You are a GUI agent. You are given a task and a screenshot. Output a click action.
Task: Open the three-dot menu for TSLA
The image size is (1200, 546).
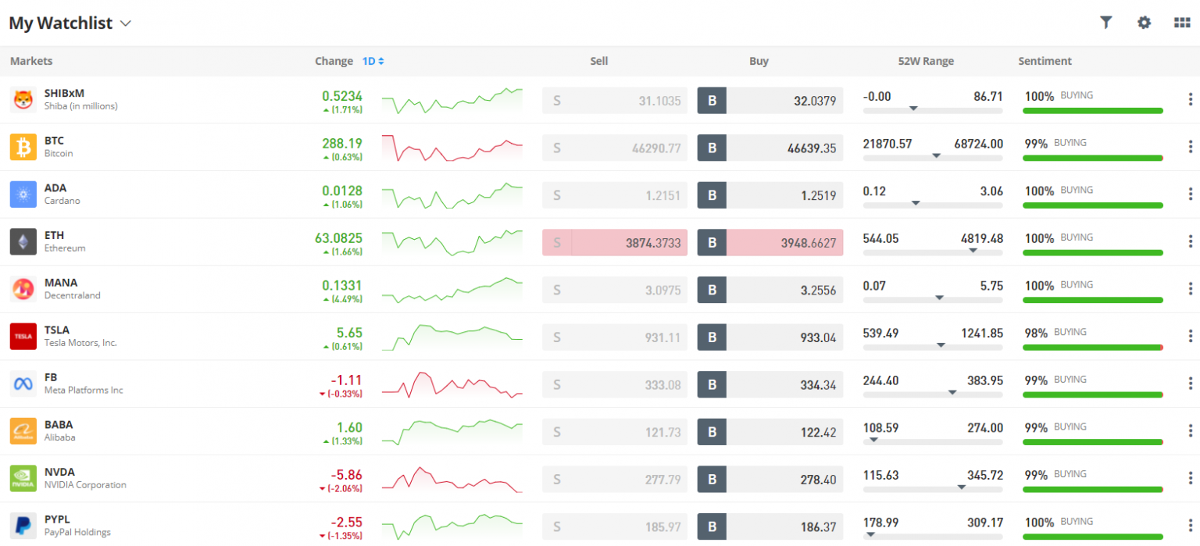pyautogui.click(x=1189, y=337)
